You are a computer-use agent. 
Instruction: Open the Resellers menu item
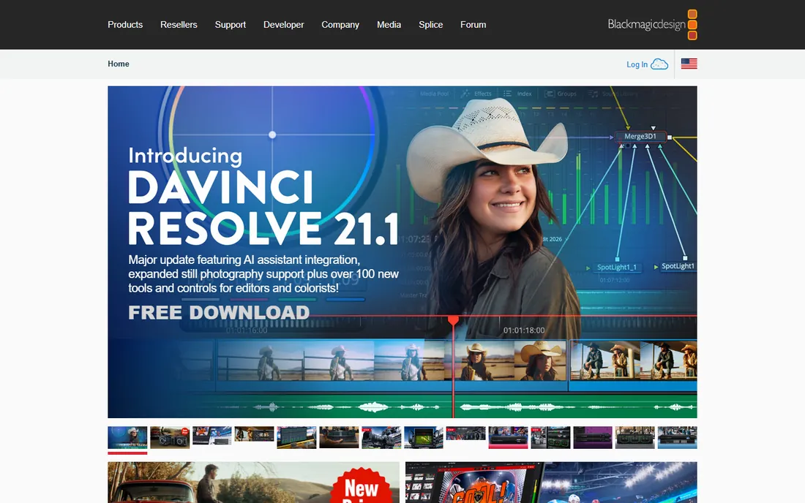click(x=179, y=25)
